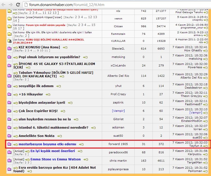Select view count 4611 in Emma Stone row
The image size is (211, 176).
[x=161, y=161]
